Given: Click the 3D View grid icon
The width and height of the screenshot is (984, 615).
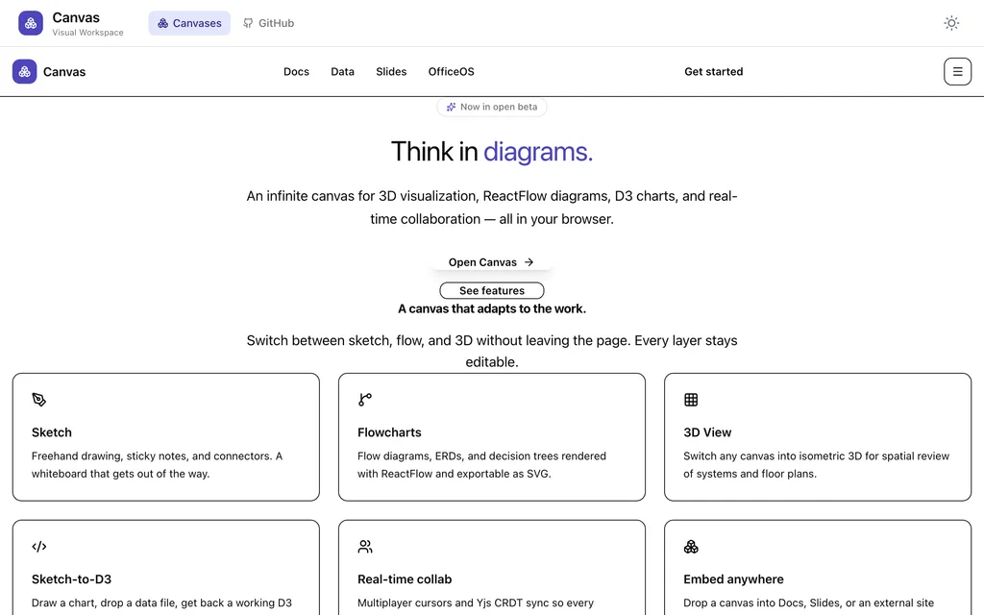Looking at the screenshot, I should [691, 400].
